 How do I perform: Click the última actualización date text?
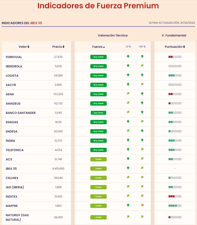(x=172, y=23)
